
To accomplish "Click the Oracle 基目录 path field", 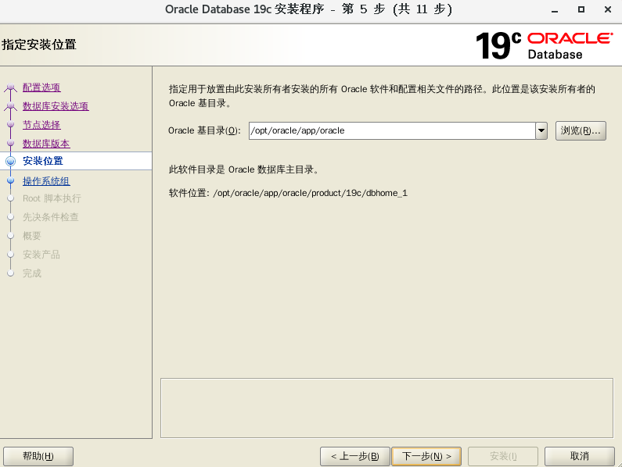I will [392, 130].
